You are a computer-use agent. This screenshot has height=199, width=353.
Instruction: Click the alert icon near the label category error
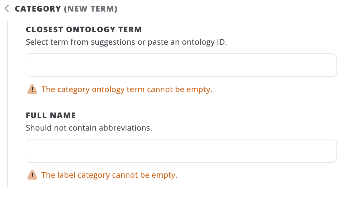coord(32,175)
